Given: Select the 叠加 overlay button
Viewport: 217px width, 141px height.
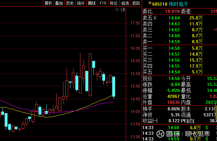Looking at the screenshot, I should tap(59, 3).
